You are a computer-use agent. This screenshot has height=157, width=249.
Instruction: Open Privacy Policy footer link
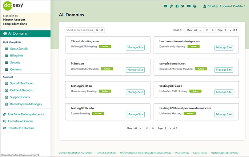pos(182,153)
